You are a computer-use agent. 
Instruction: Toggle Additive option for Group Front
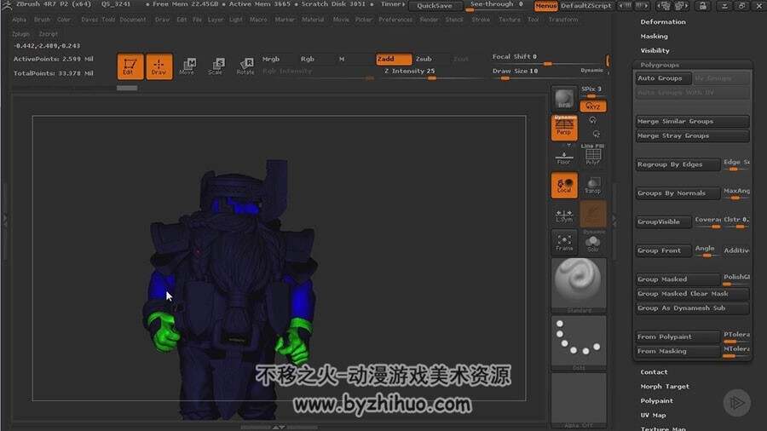click(x=736, y=250)
